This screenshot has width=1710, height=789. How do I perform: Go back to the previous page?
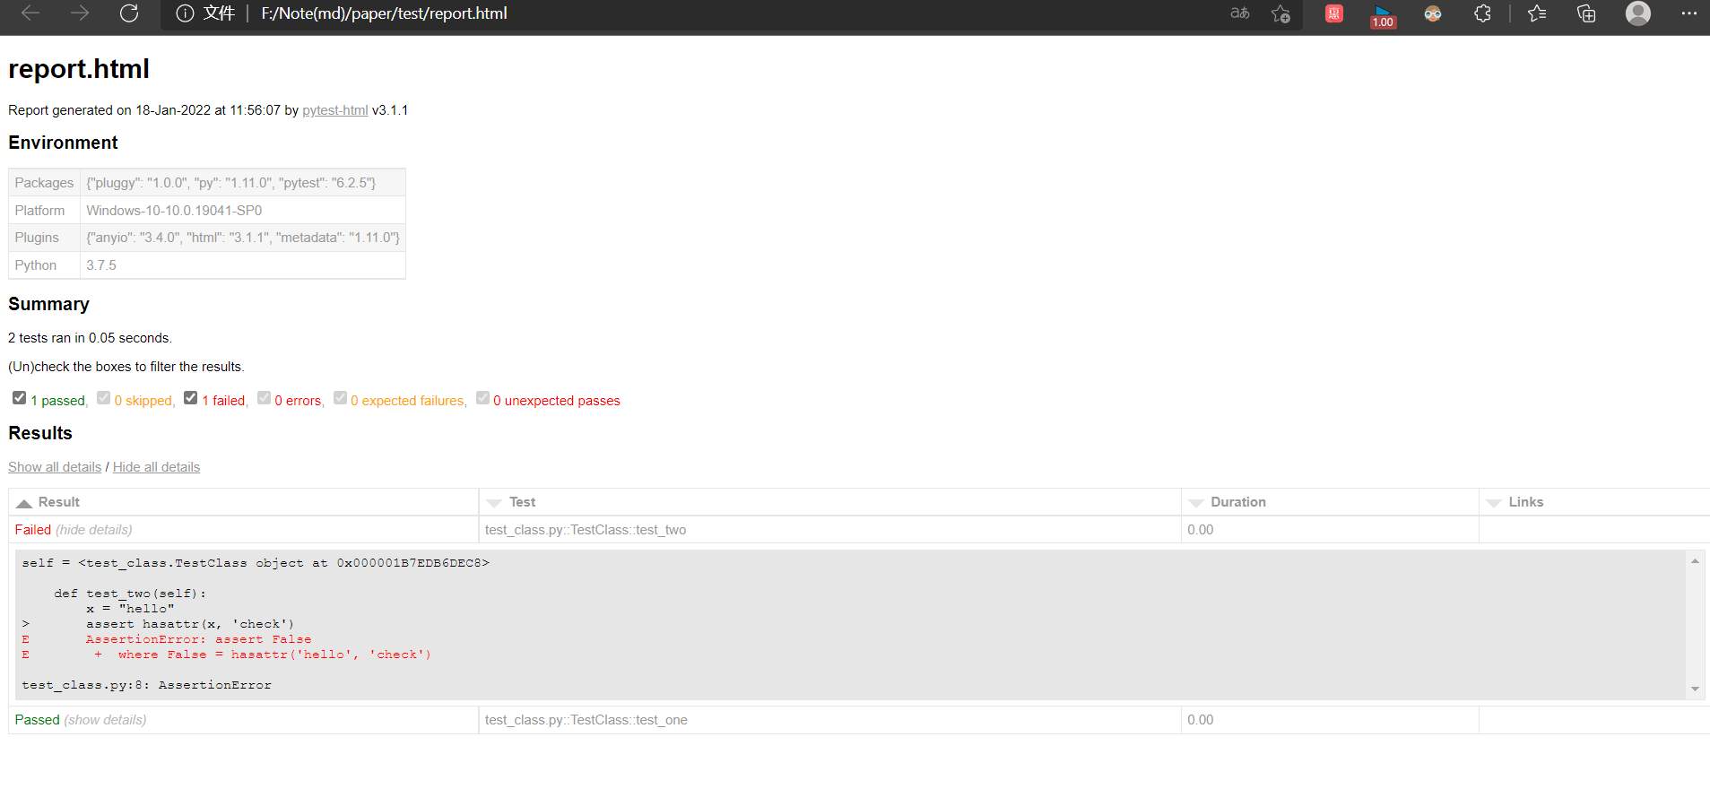pos(30,13)
